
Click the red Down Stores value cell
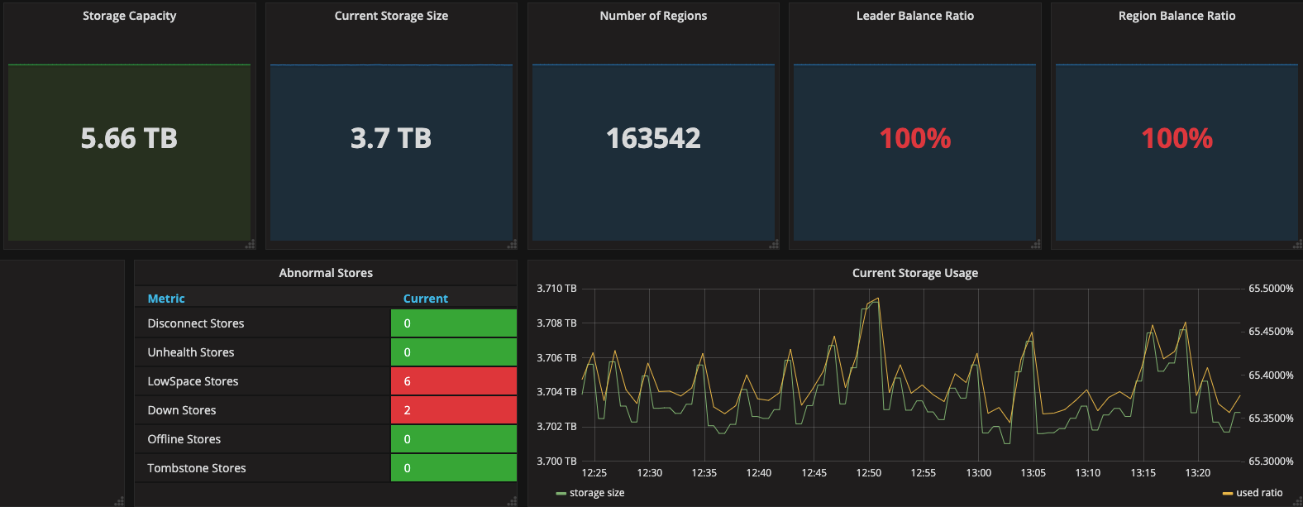[x=453, y=410]
